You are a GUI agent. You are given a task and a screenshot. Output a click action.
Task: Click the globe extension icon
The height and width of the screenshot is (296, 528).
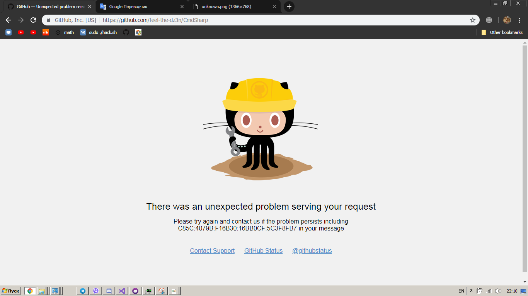coord(489,20)
